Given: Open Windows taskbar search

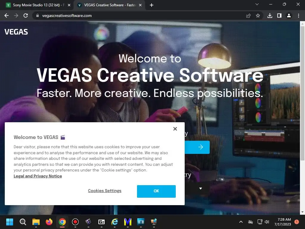Looking at the screenshot, I should click(23, 222).
